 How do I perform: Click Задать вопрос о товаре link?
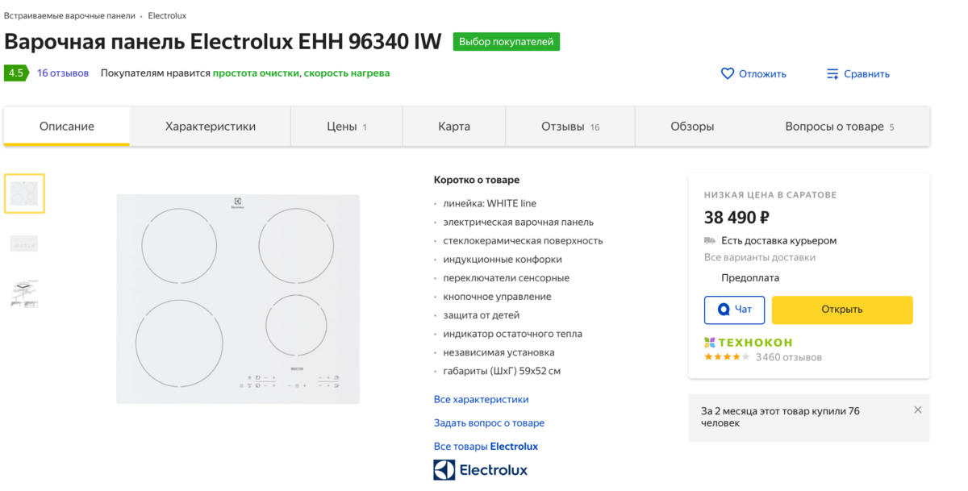(x=489, y=422)
